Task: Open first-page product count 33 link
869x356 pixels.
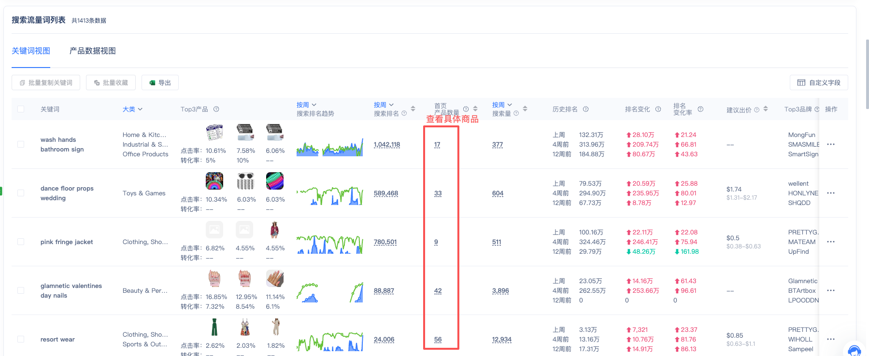Action: (x=438, y=193)
